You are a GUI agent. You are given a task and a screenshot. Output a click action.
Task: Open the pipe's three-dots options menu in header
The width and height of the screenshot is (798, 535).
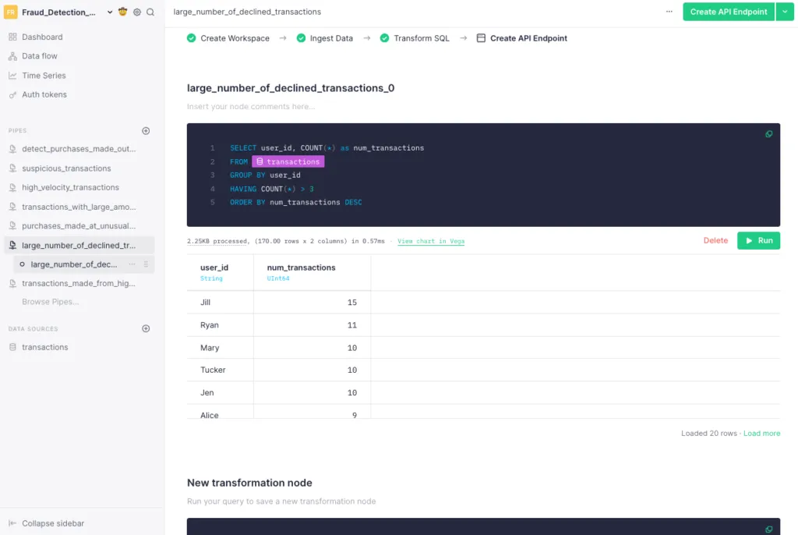pyautogui.click(x=669, y=12)
